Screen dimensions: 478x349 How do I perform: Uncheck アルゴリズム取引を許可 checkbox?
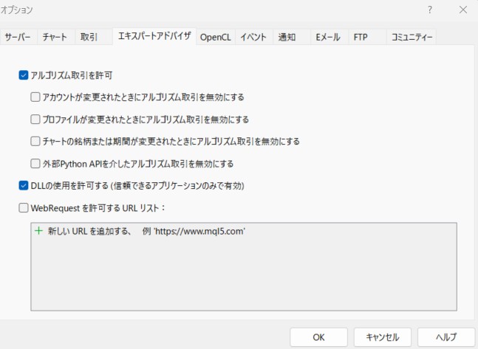point(24,75)
